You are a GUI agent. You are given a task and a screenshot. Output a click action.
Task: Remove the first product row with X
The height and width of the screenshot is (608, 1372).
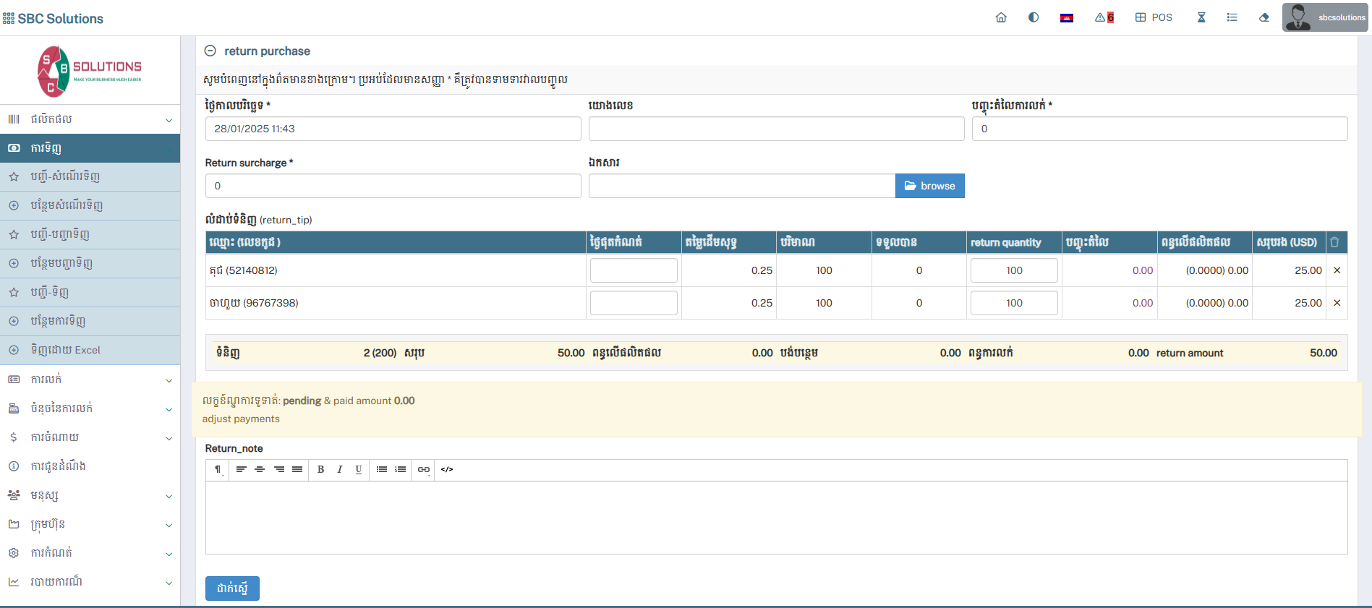pyautogui.click(x=1337, y=270)
